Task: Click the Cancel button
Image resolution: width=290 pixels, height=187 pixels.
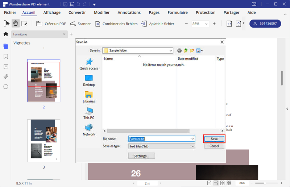Action: 214,146
